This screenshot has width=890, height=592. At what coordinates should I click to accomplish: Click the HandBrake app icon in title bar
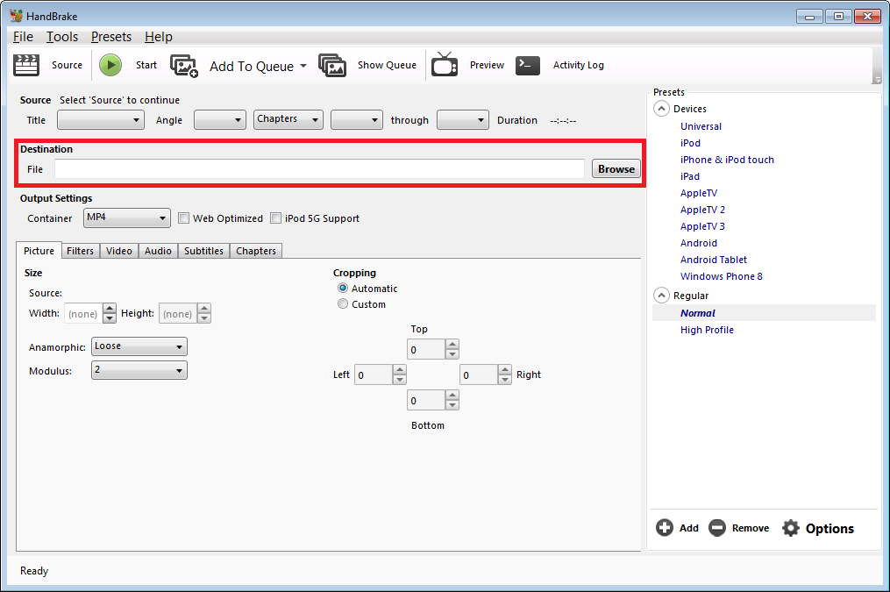point(16,16)
